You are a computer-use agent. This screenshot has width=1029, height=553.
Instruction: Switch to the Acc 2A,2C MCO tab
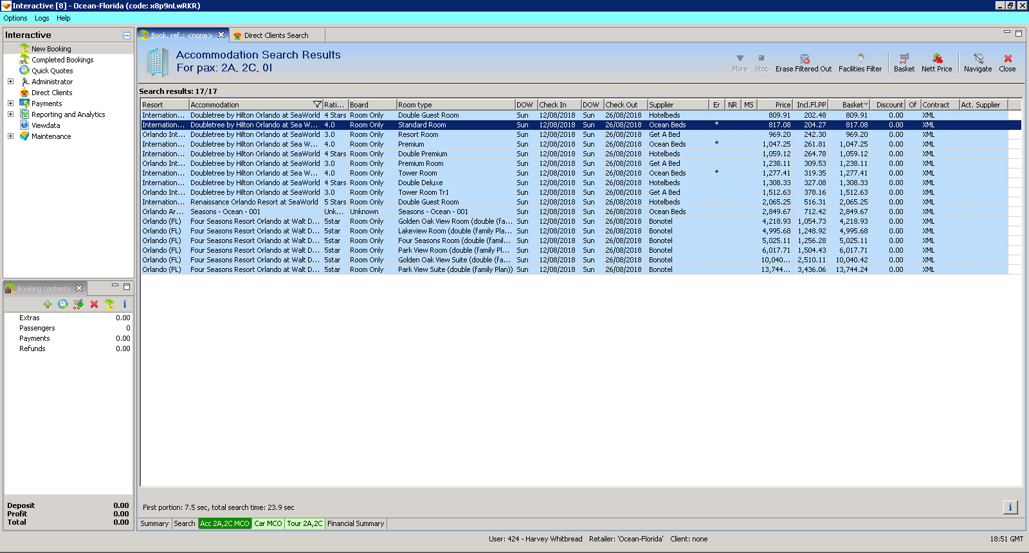224,523
